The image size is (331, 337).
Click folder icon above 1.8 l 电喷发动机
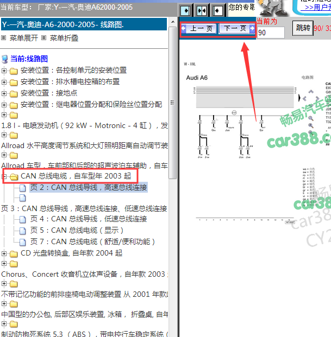tap(14, 115)
